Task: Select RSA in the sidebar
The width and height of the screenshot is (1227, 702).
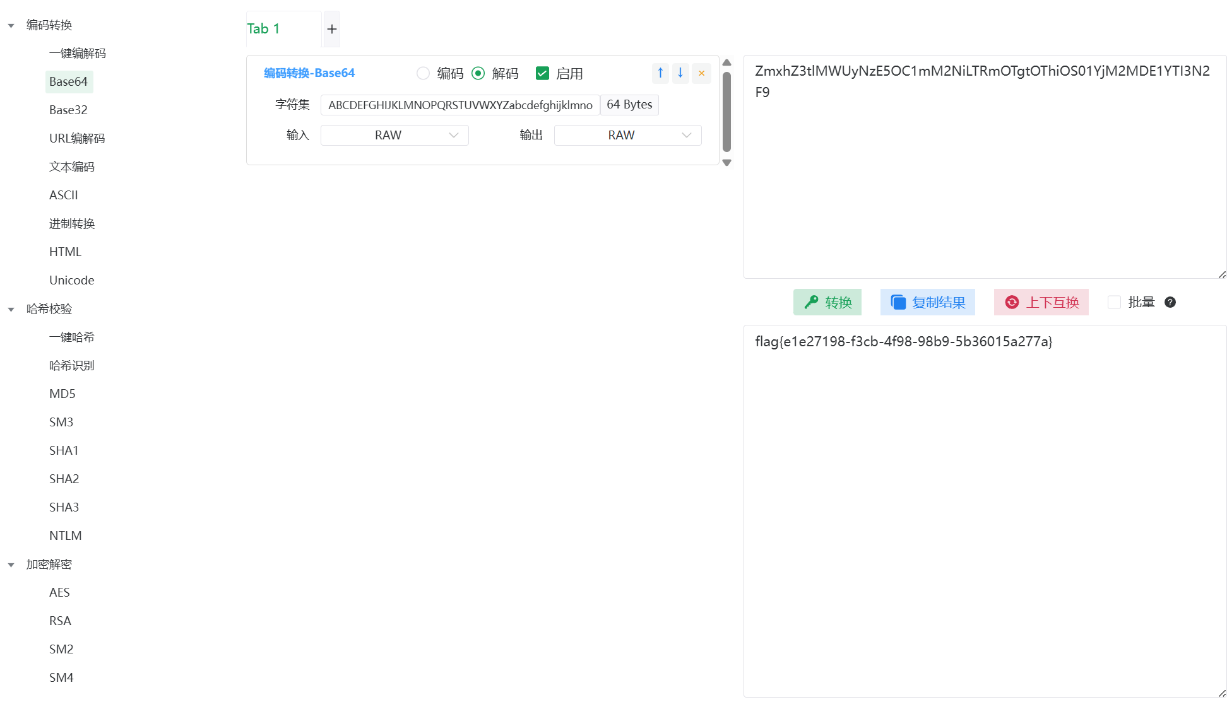Action: 60,621
